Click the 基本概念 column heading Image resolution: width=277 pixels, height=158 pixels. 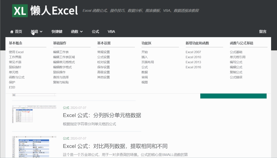click(16, 43)
